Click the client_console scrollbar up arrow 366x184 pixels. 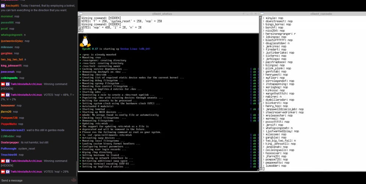coord(261,18)
